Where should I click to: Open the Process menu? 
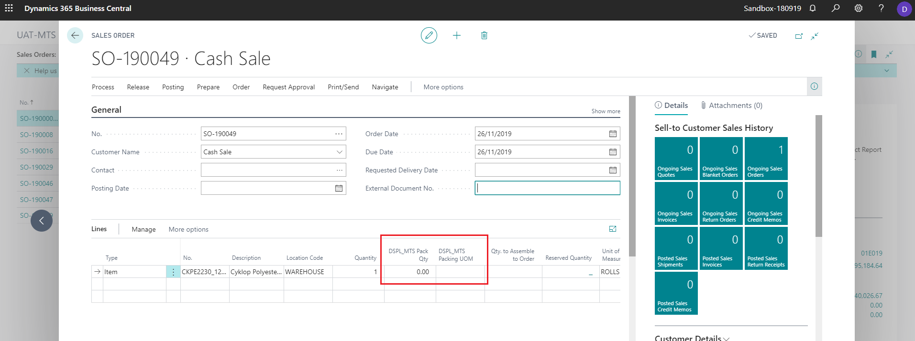pyautogui.click(x=103, y=87)
